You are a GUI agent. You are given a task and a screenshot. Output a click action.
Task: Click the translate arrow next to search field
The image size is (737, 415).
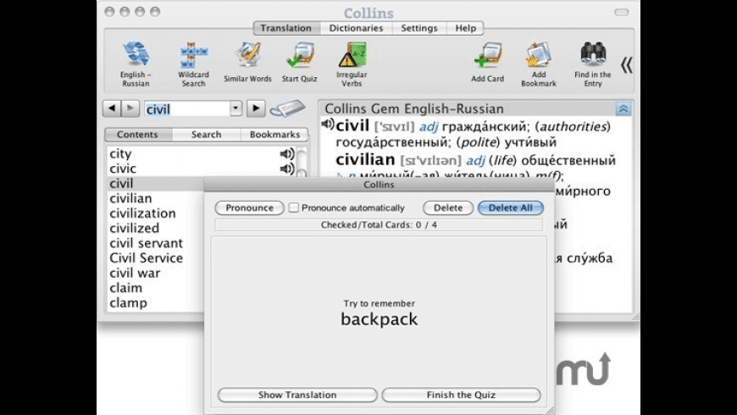(x=256, y=108)
